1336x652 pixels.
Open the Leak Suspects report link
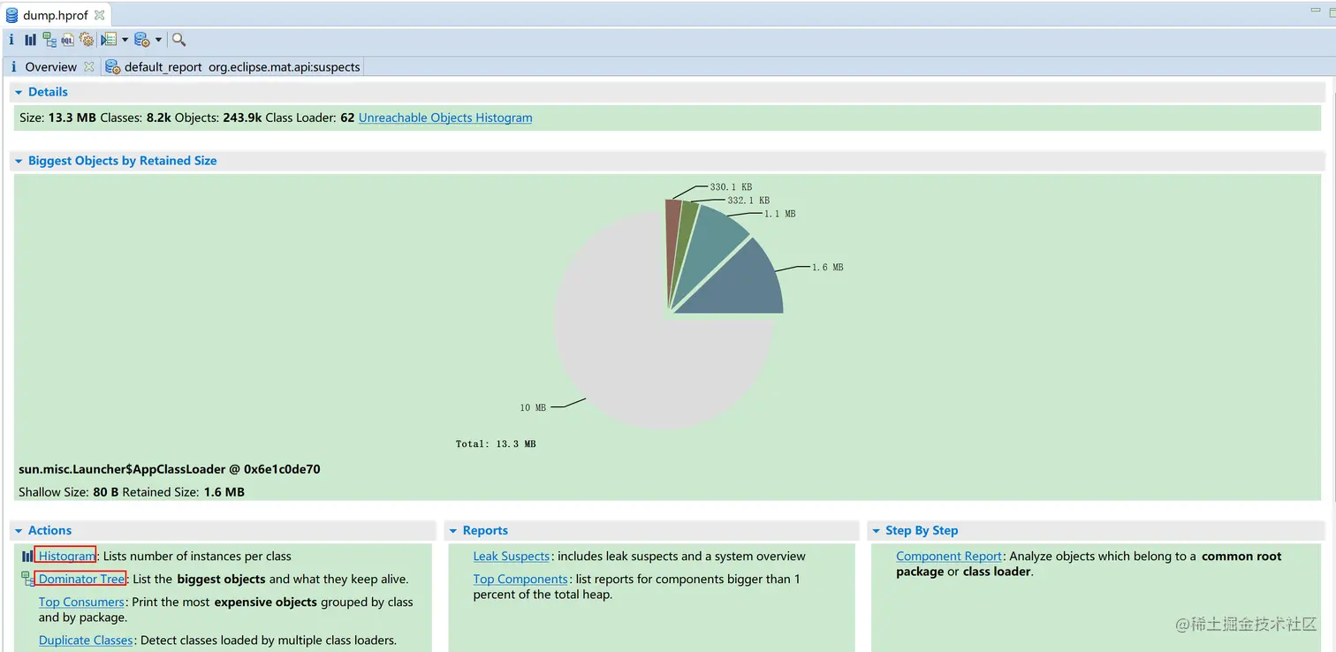512,556
